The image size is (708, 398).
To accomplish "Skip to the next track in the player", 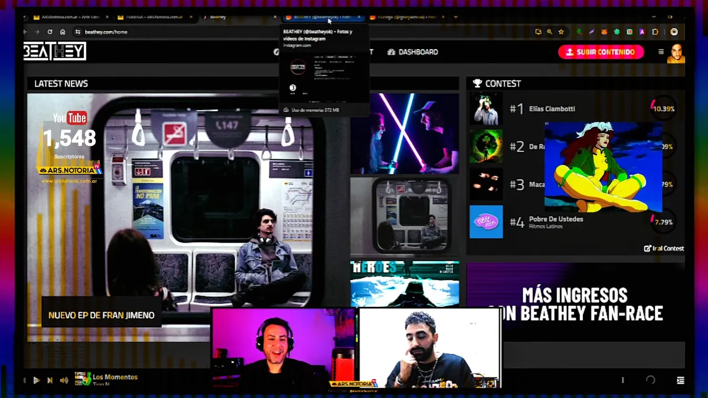I will click(x=50, y=380).
